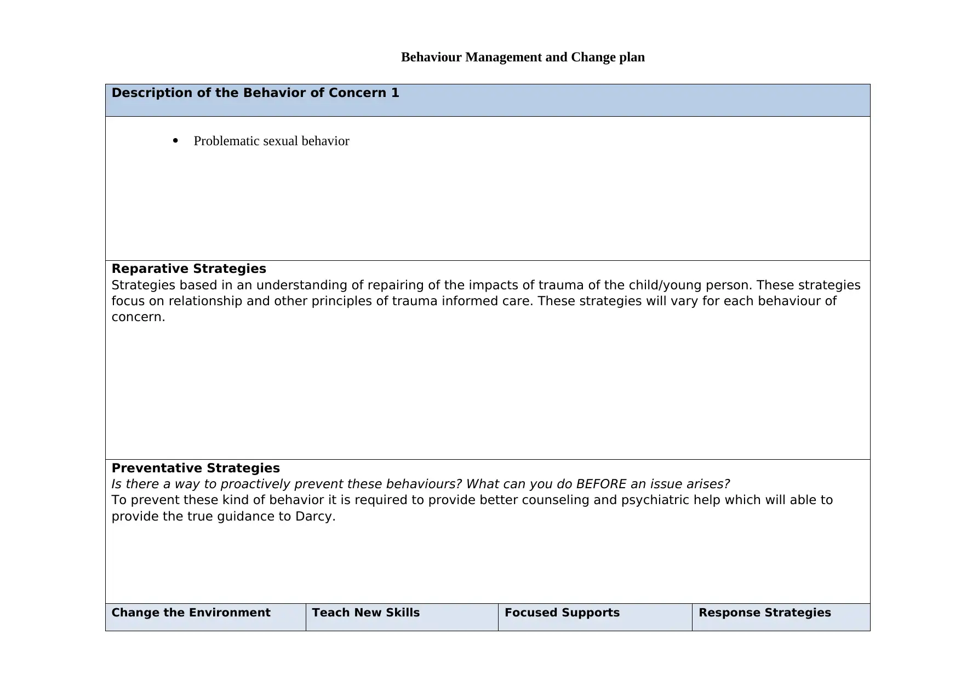Click the italic question 'Is there a way to proactively prevent'
Image resolution: width=961 pixels, height=680 pixels.
[421, 484]
